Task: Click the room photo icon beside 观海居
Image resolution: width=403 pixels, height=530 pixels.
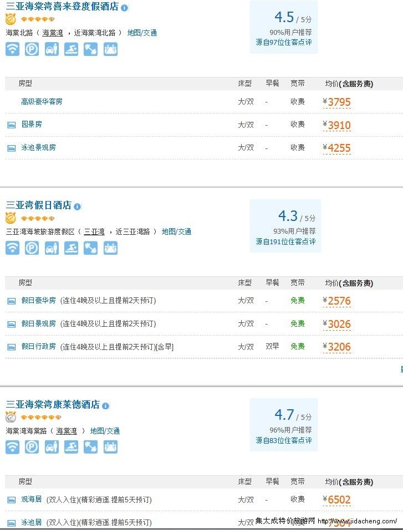Action: pyautogui.click(x=12, y=500)
